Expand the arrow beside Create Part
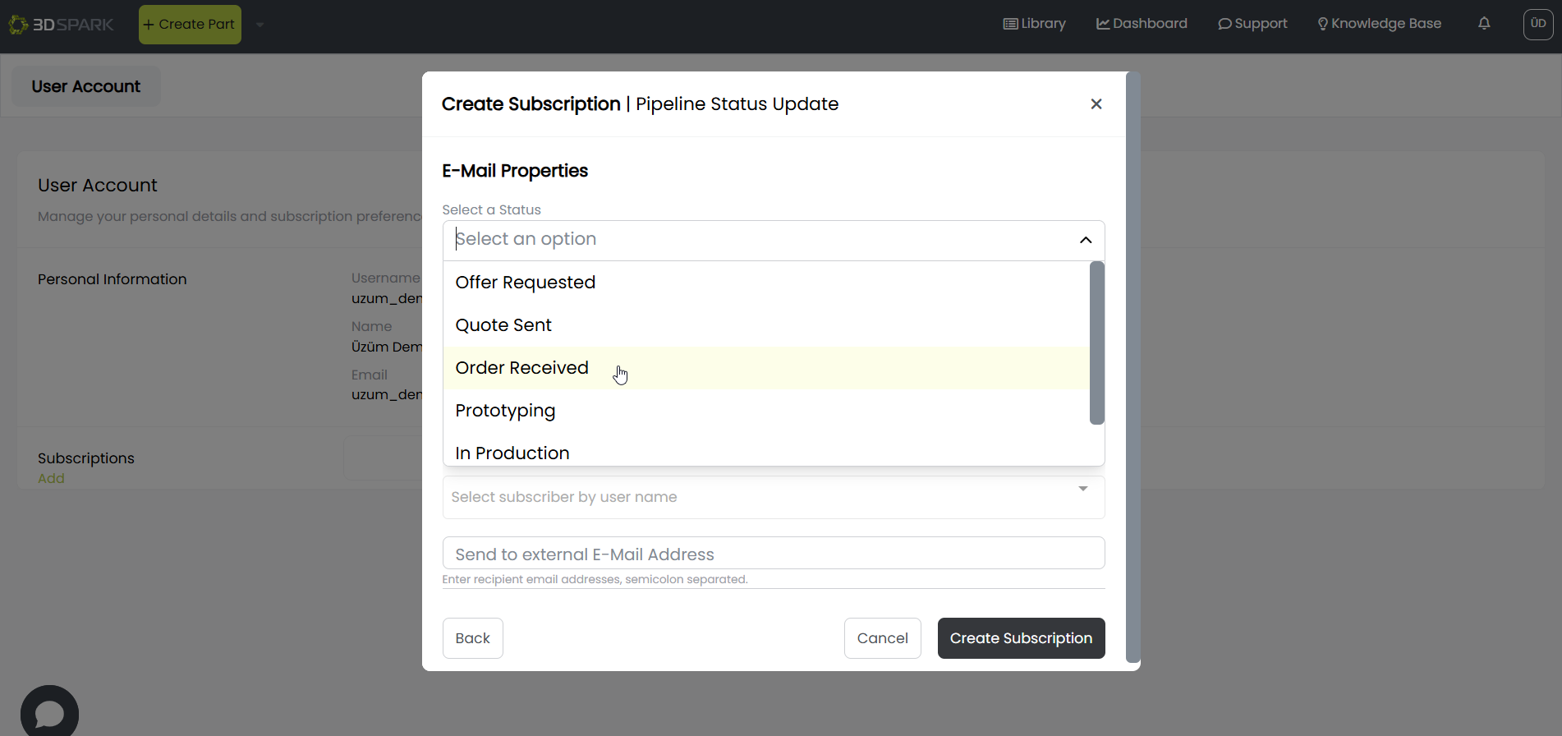 click(x=260, y=25)
